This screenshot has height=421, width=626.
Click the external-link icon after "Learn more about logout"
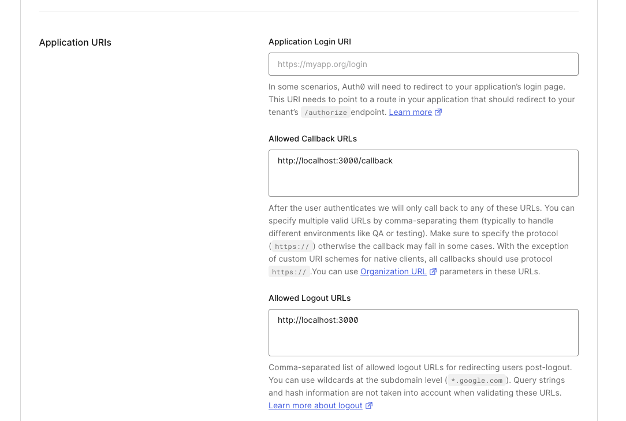tap(369, 405)
